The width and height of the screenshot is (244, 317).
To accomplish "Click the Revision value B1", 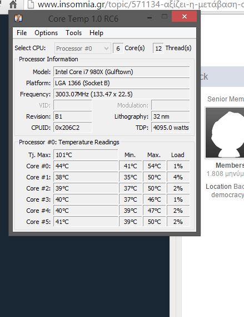I will [73, 116].
